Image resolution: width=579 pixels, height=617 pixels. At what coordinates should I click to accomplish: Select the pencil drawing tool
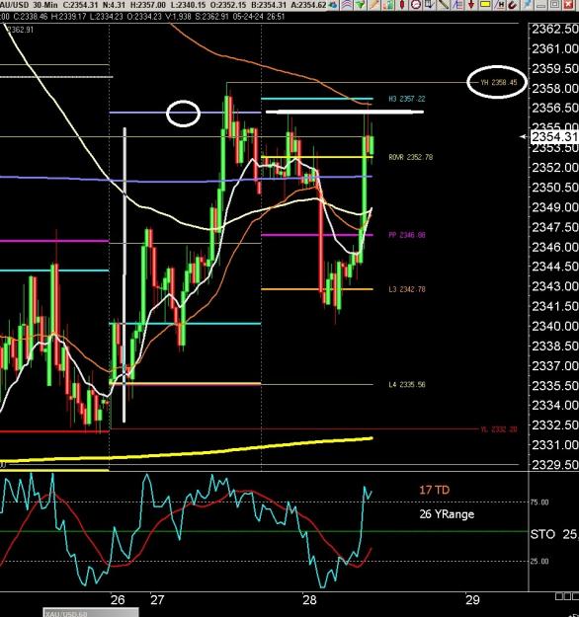tap(373, 4)
